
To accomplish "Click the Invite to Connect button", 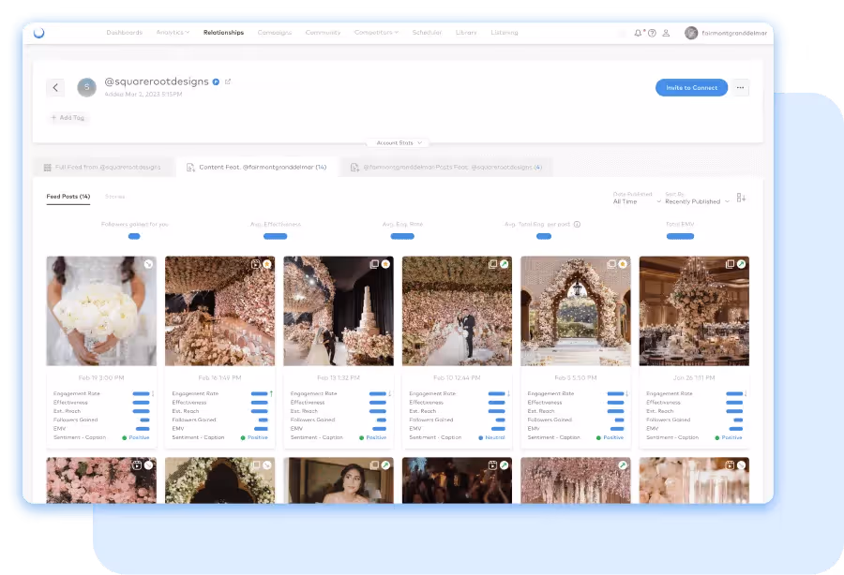I will [x=691, y=88].
